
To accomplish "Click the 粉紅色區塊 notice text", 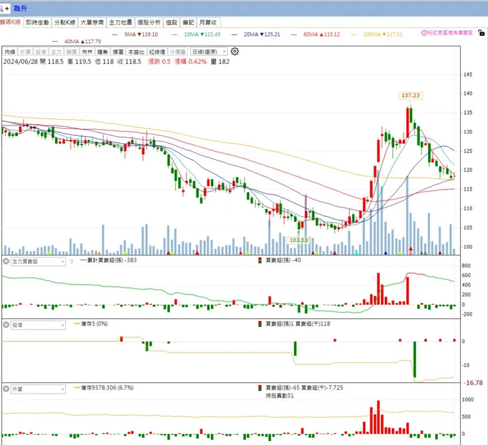I will (x=450, y=32).
